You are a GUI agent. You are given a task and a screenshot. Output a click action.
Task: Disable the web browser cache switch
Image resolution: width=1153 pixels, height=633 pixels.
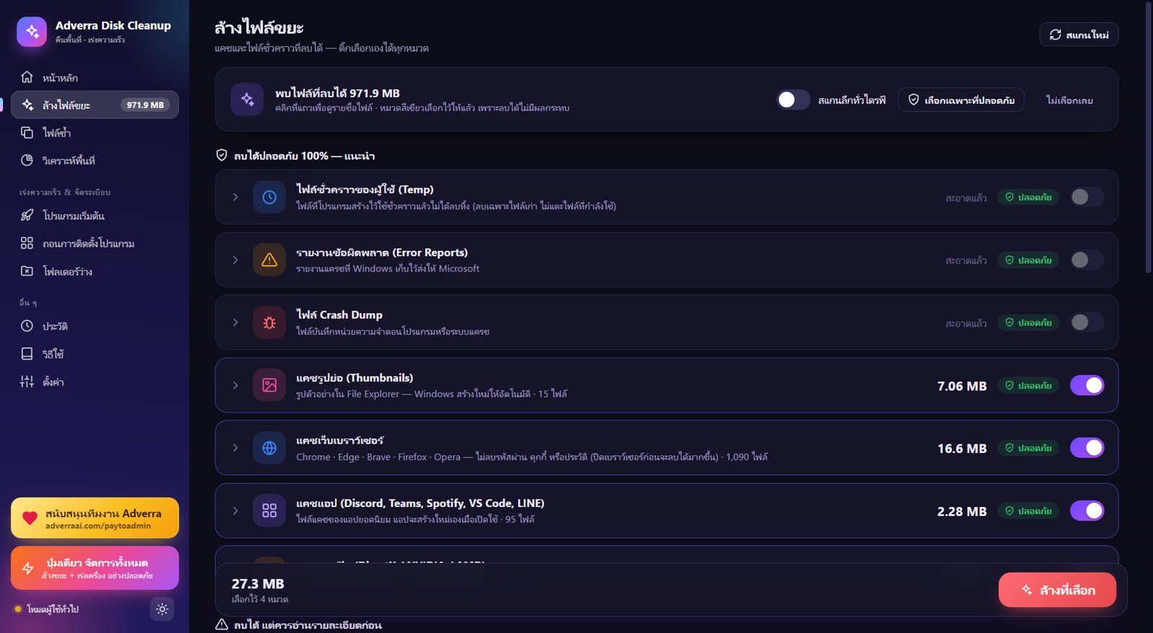[x=1087, y=448]
